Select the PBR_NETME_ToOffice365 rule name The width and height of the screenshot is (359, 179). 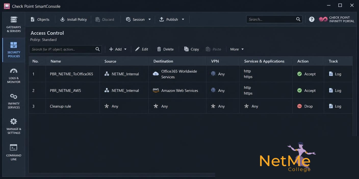point(71,74)
